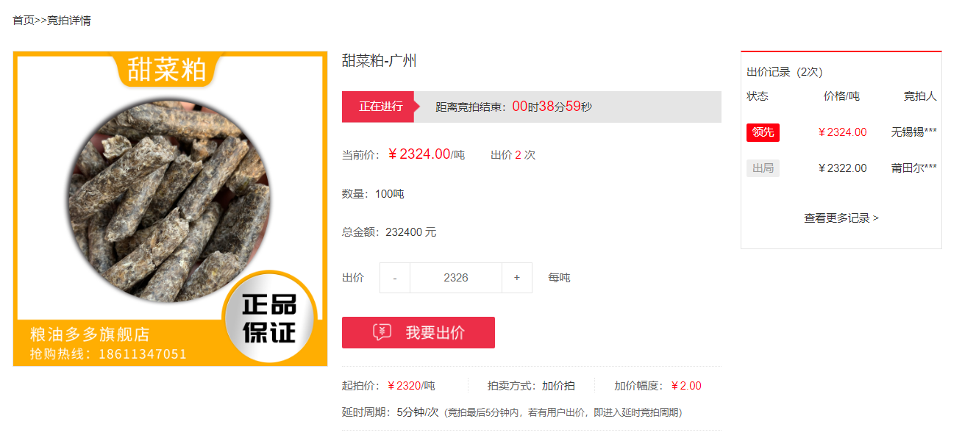Click the plus stepper to raise bid
This screenshot has height=441, width=962.
517,278
